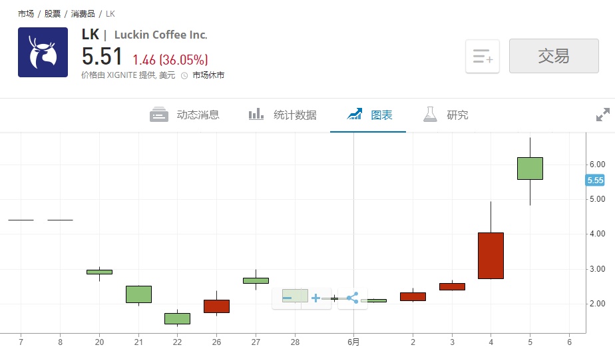Click the 6月 date axis label
This screenshot has width=615, height=353.
[x=353, y=342]
